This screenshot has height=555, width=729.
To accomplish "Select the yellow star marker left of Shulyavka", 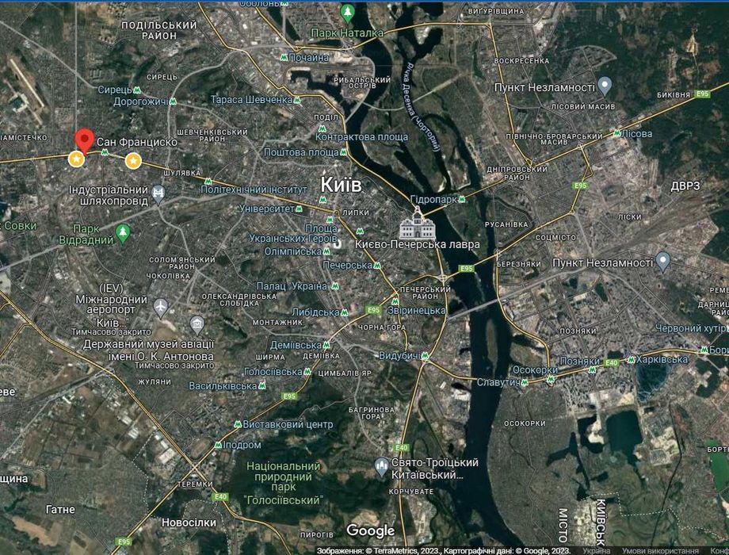I will tap(133, 161).
